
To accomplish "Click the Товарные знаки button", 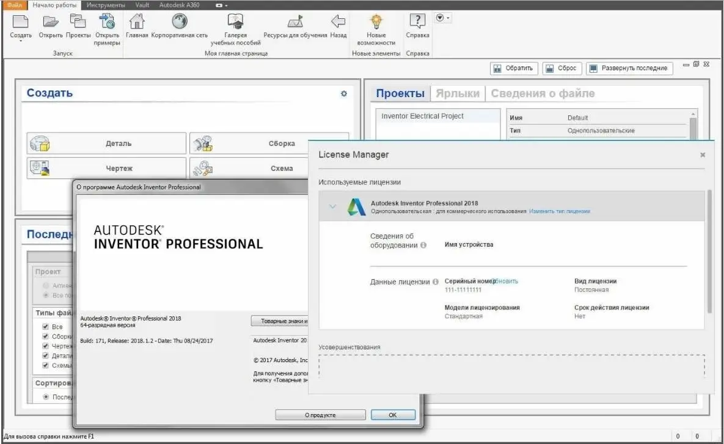I will pyautogui.click(x=280, y=321).
